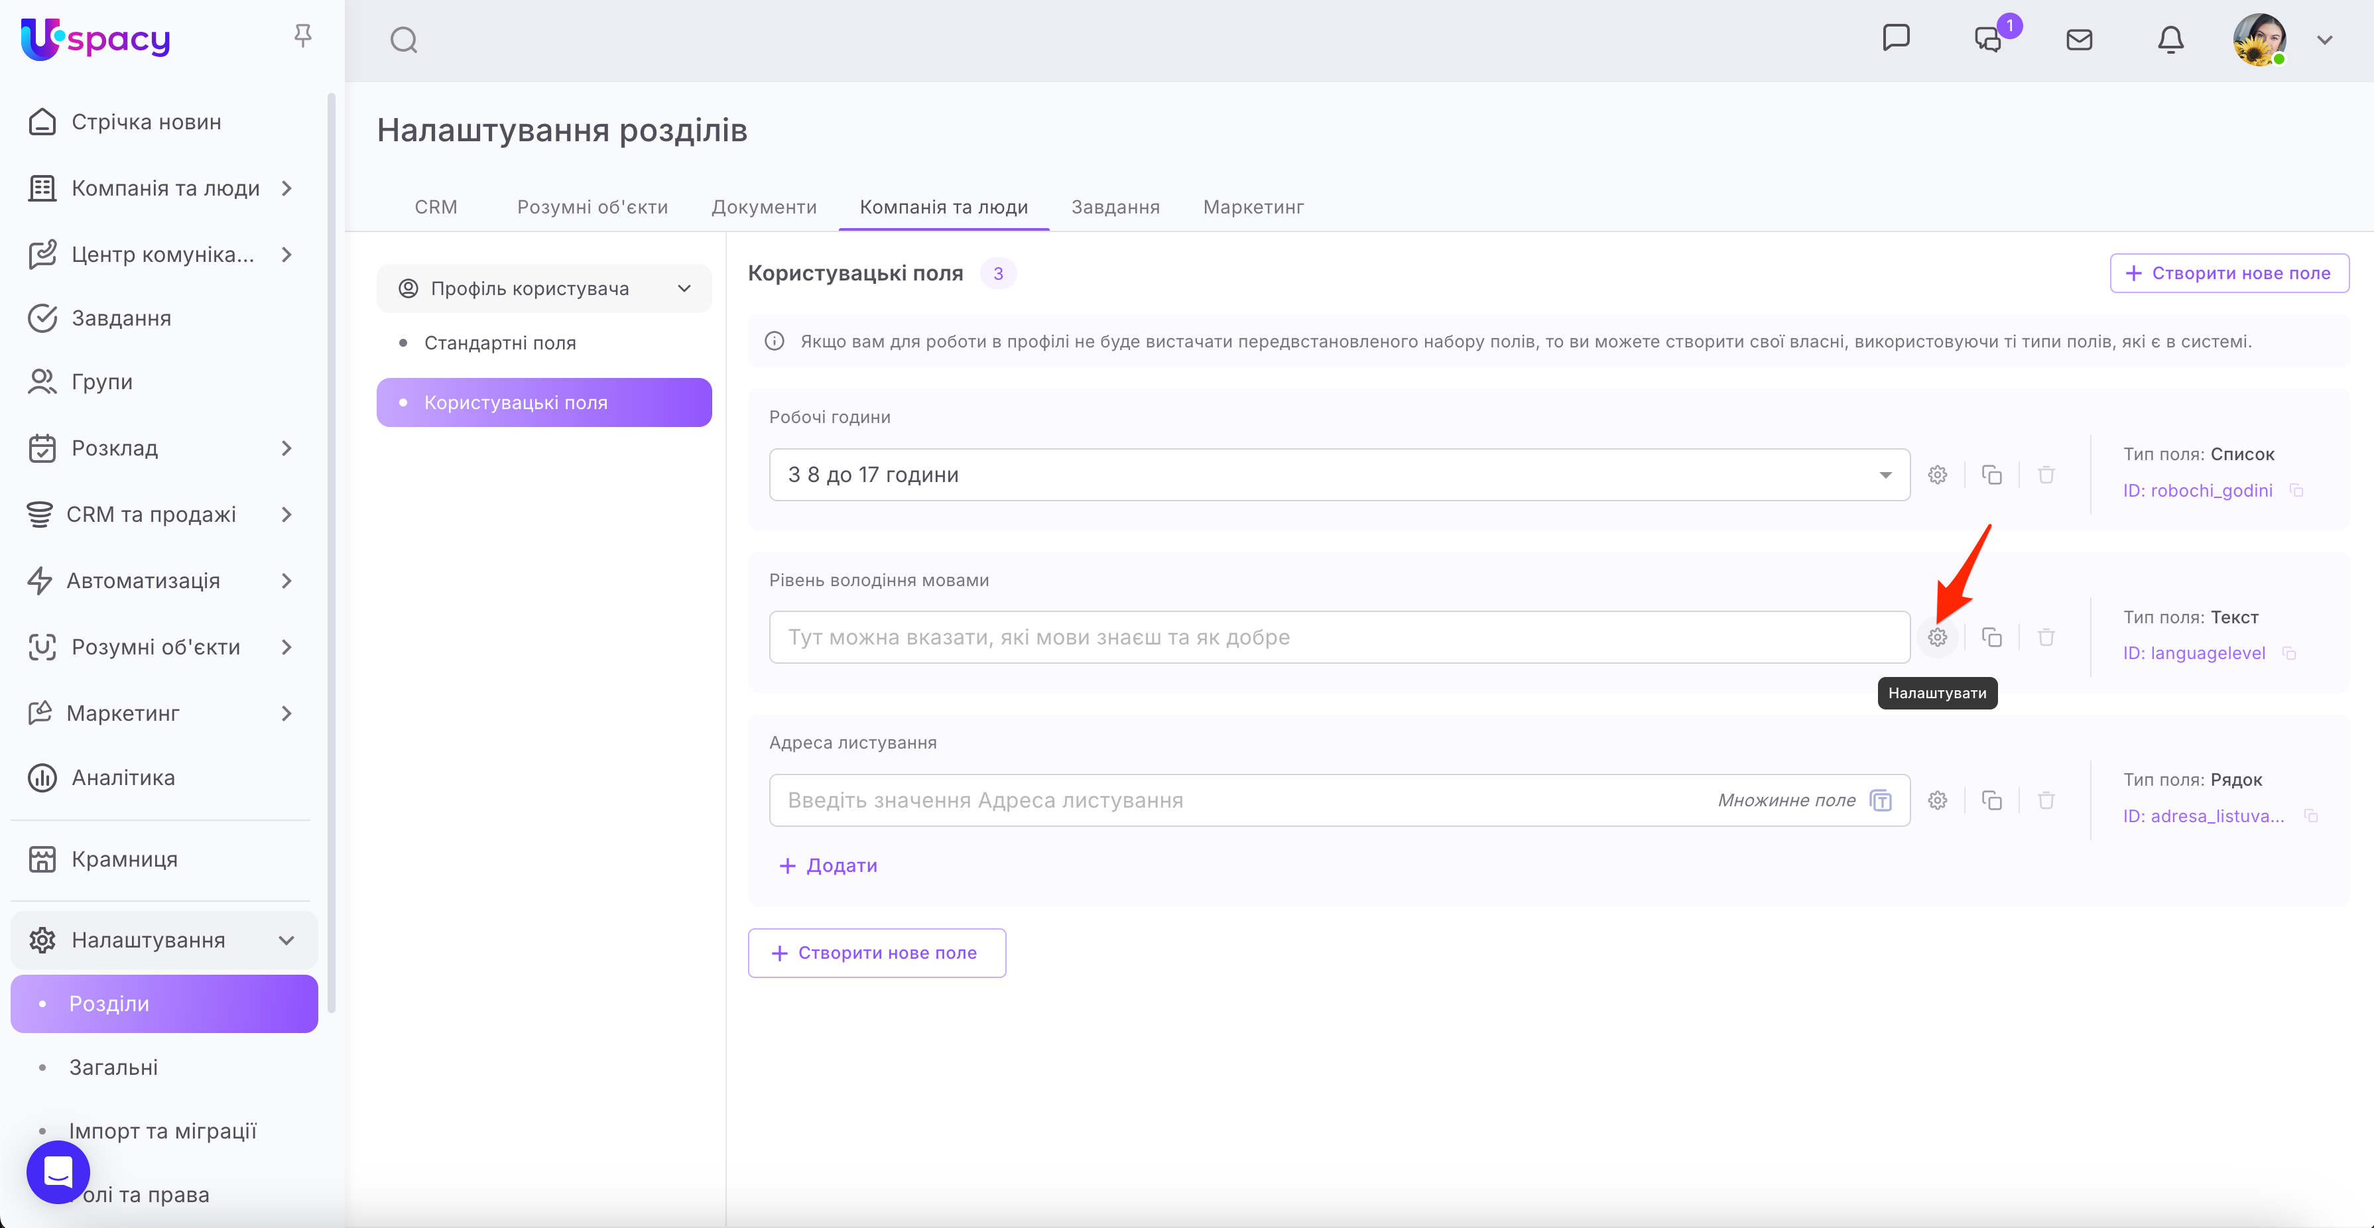
Task: Pin the sidebar with pin icon
Action: (x=302, y=35)
